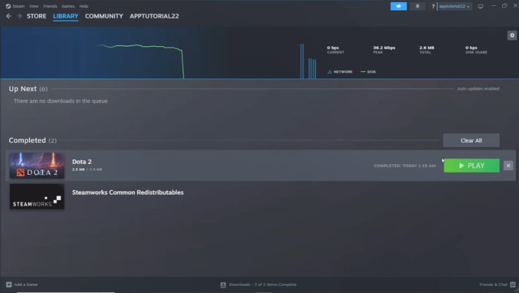Click the Add a Game plus icon
This screenshot has height=293, width=519.
click(x=9, y=285)
